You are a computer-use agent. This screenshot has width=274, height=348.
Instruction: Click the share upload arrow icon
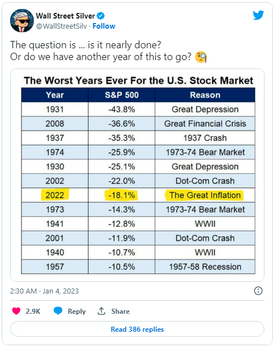pos(101,311)
